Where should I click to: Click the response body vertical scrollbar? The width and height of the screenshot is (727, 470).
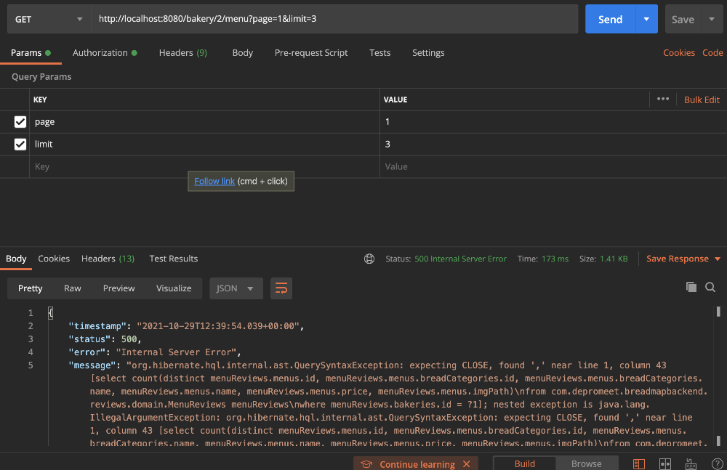(718, 376)
